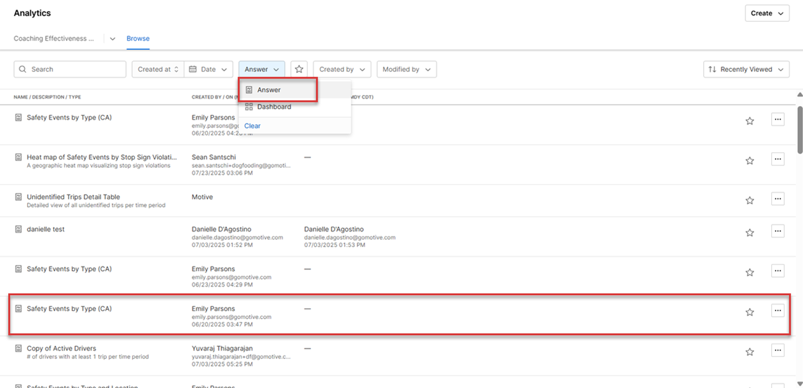
Task: Open the more options menu on Heat map row
Action: [x=777, y=159]
